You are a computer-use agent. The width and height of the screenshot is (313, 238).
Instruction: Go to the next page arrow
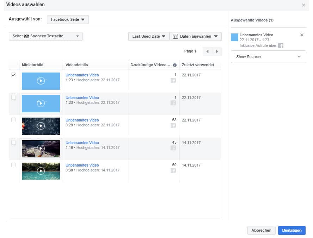coord(217,51)
